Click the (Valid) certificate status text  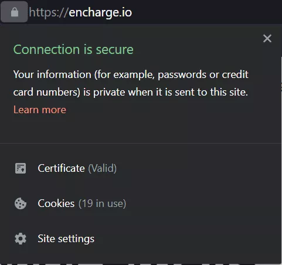click(x=103, y=168)
